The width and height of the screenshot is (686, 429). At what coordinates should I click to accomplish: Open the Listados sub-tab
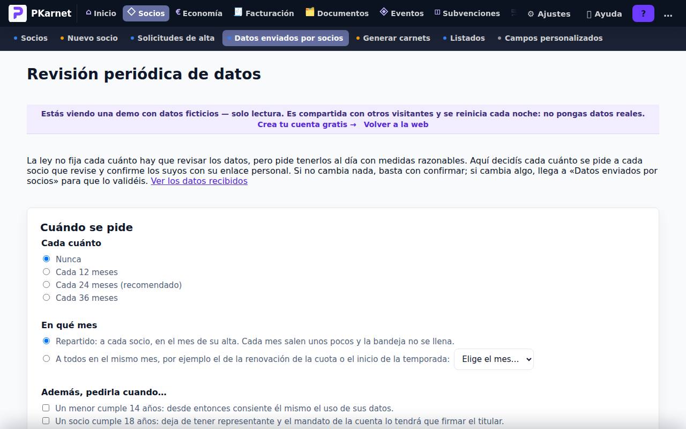(x=464, y=38)
